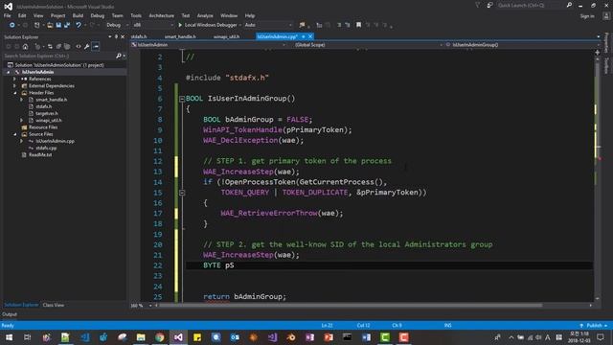Open the Local Windows Debugger dropdown arrow
The height and width of the screenshot is (345, 613).
point(239,25)
